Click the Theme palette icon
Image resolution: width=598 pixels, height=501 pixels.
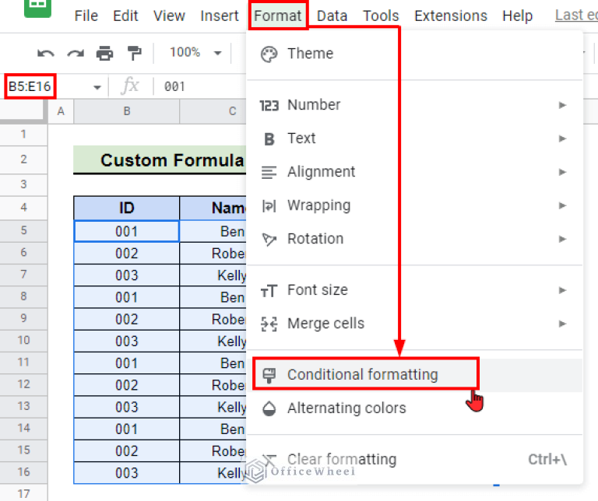(269, 54)
